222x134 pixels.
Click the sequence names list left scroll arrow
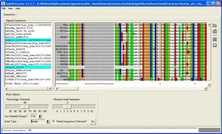coord(7,88)
